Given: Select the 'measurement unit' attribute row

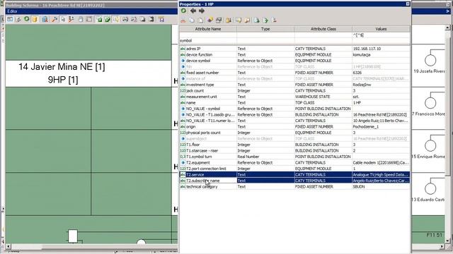Looking at the screenshot, I should coord(294,97).
